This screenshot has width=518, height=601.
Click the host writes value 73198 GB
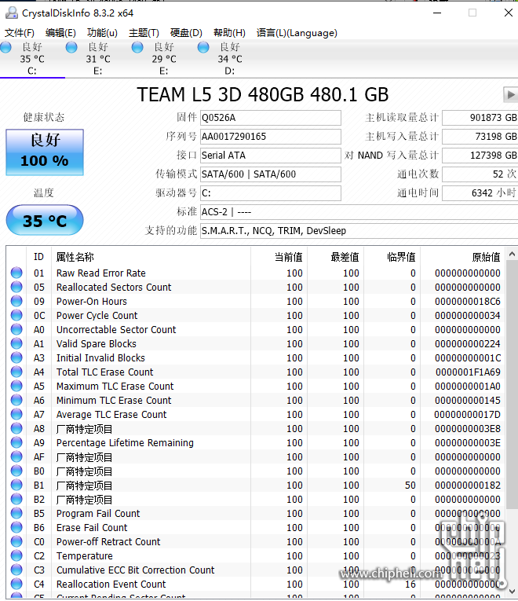click(x=480, y=137)
